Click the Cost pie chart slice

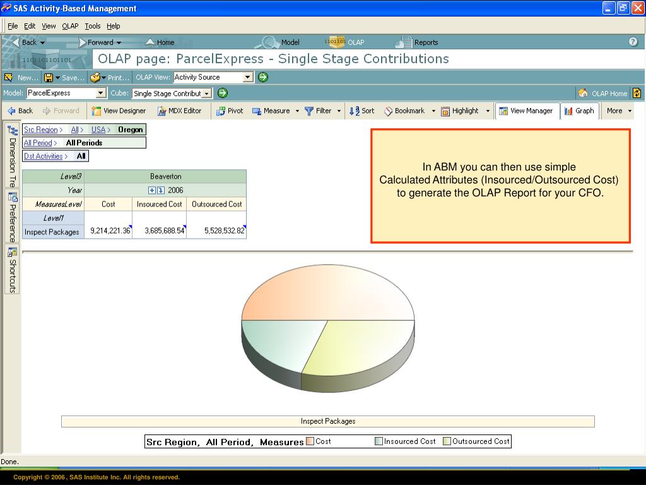[327, 293]
